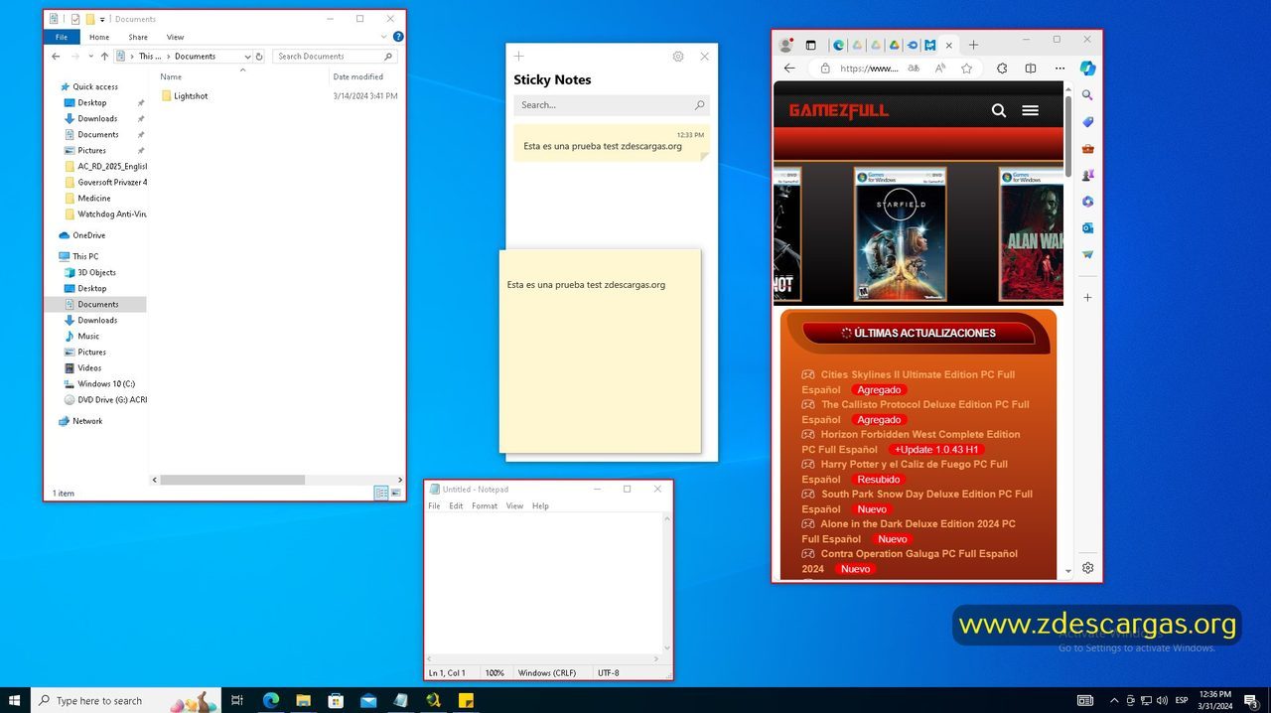
Task: Go back in the Edge browser
Action: coord(789,69)
